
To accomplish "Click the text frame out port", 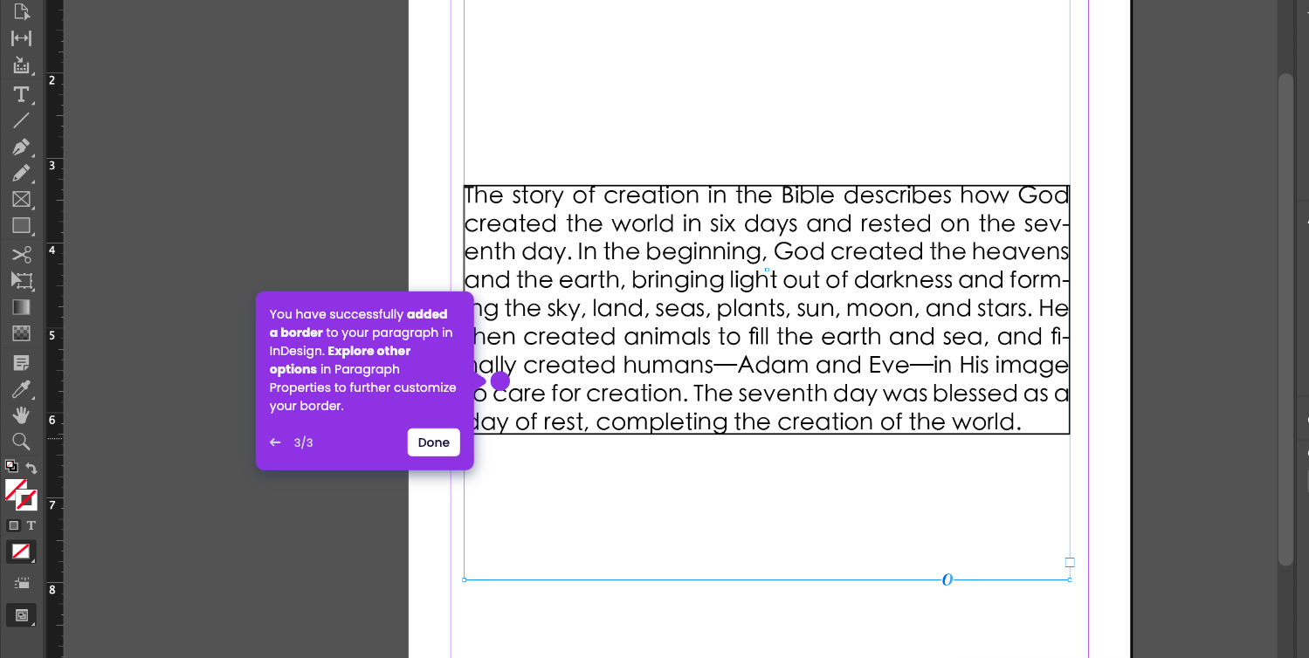I will tap(1070, 563).
